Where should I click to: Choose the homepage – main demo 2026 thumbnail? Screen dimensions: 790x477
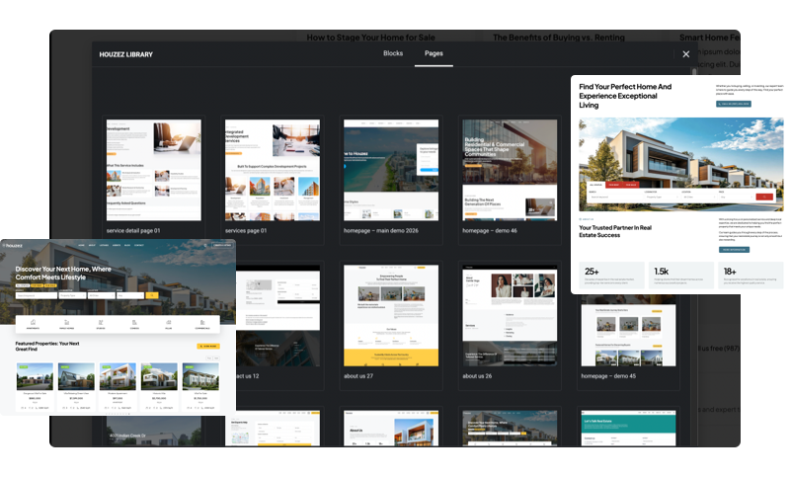click(x=391, y=170)
